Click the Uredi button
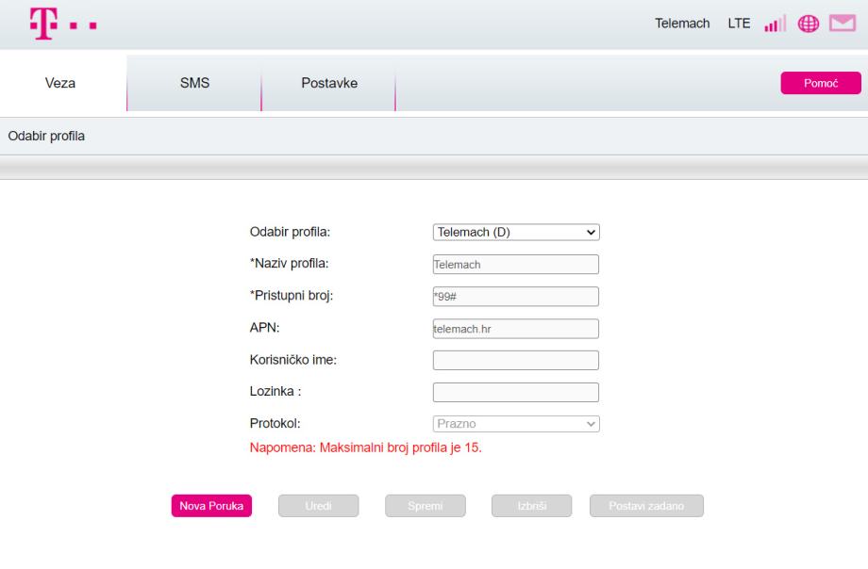The height and width of the screenshot is (569, 868). 319,506
